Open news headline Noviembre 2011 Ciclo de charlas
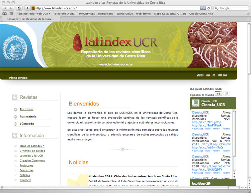251x193 pixels. click(x=133, y=176)
